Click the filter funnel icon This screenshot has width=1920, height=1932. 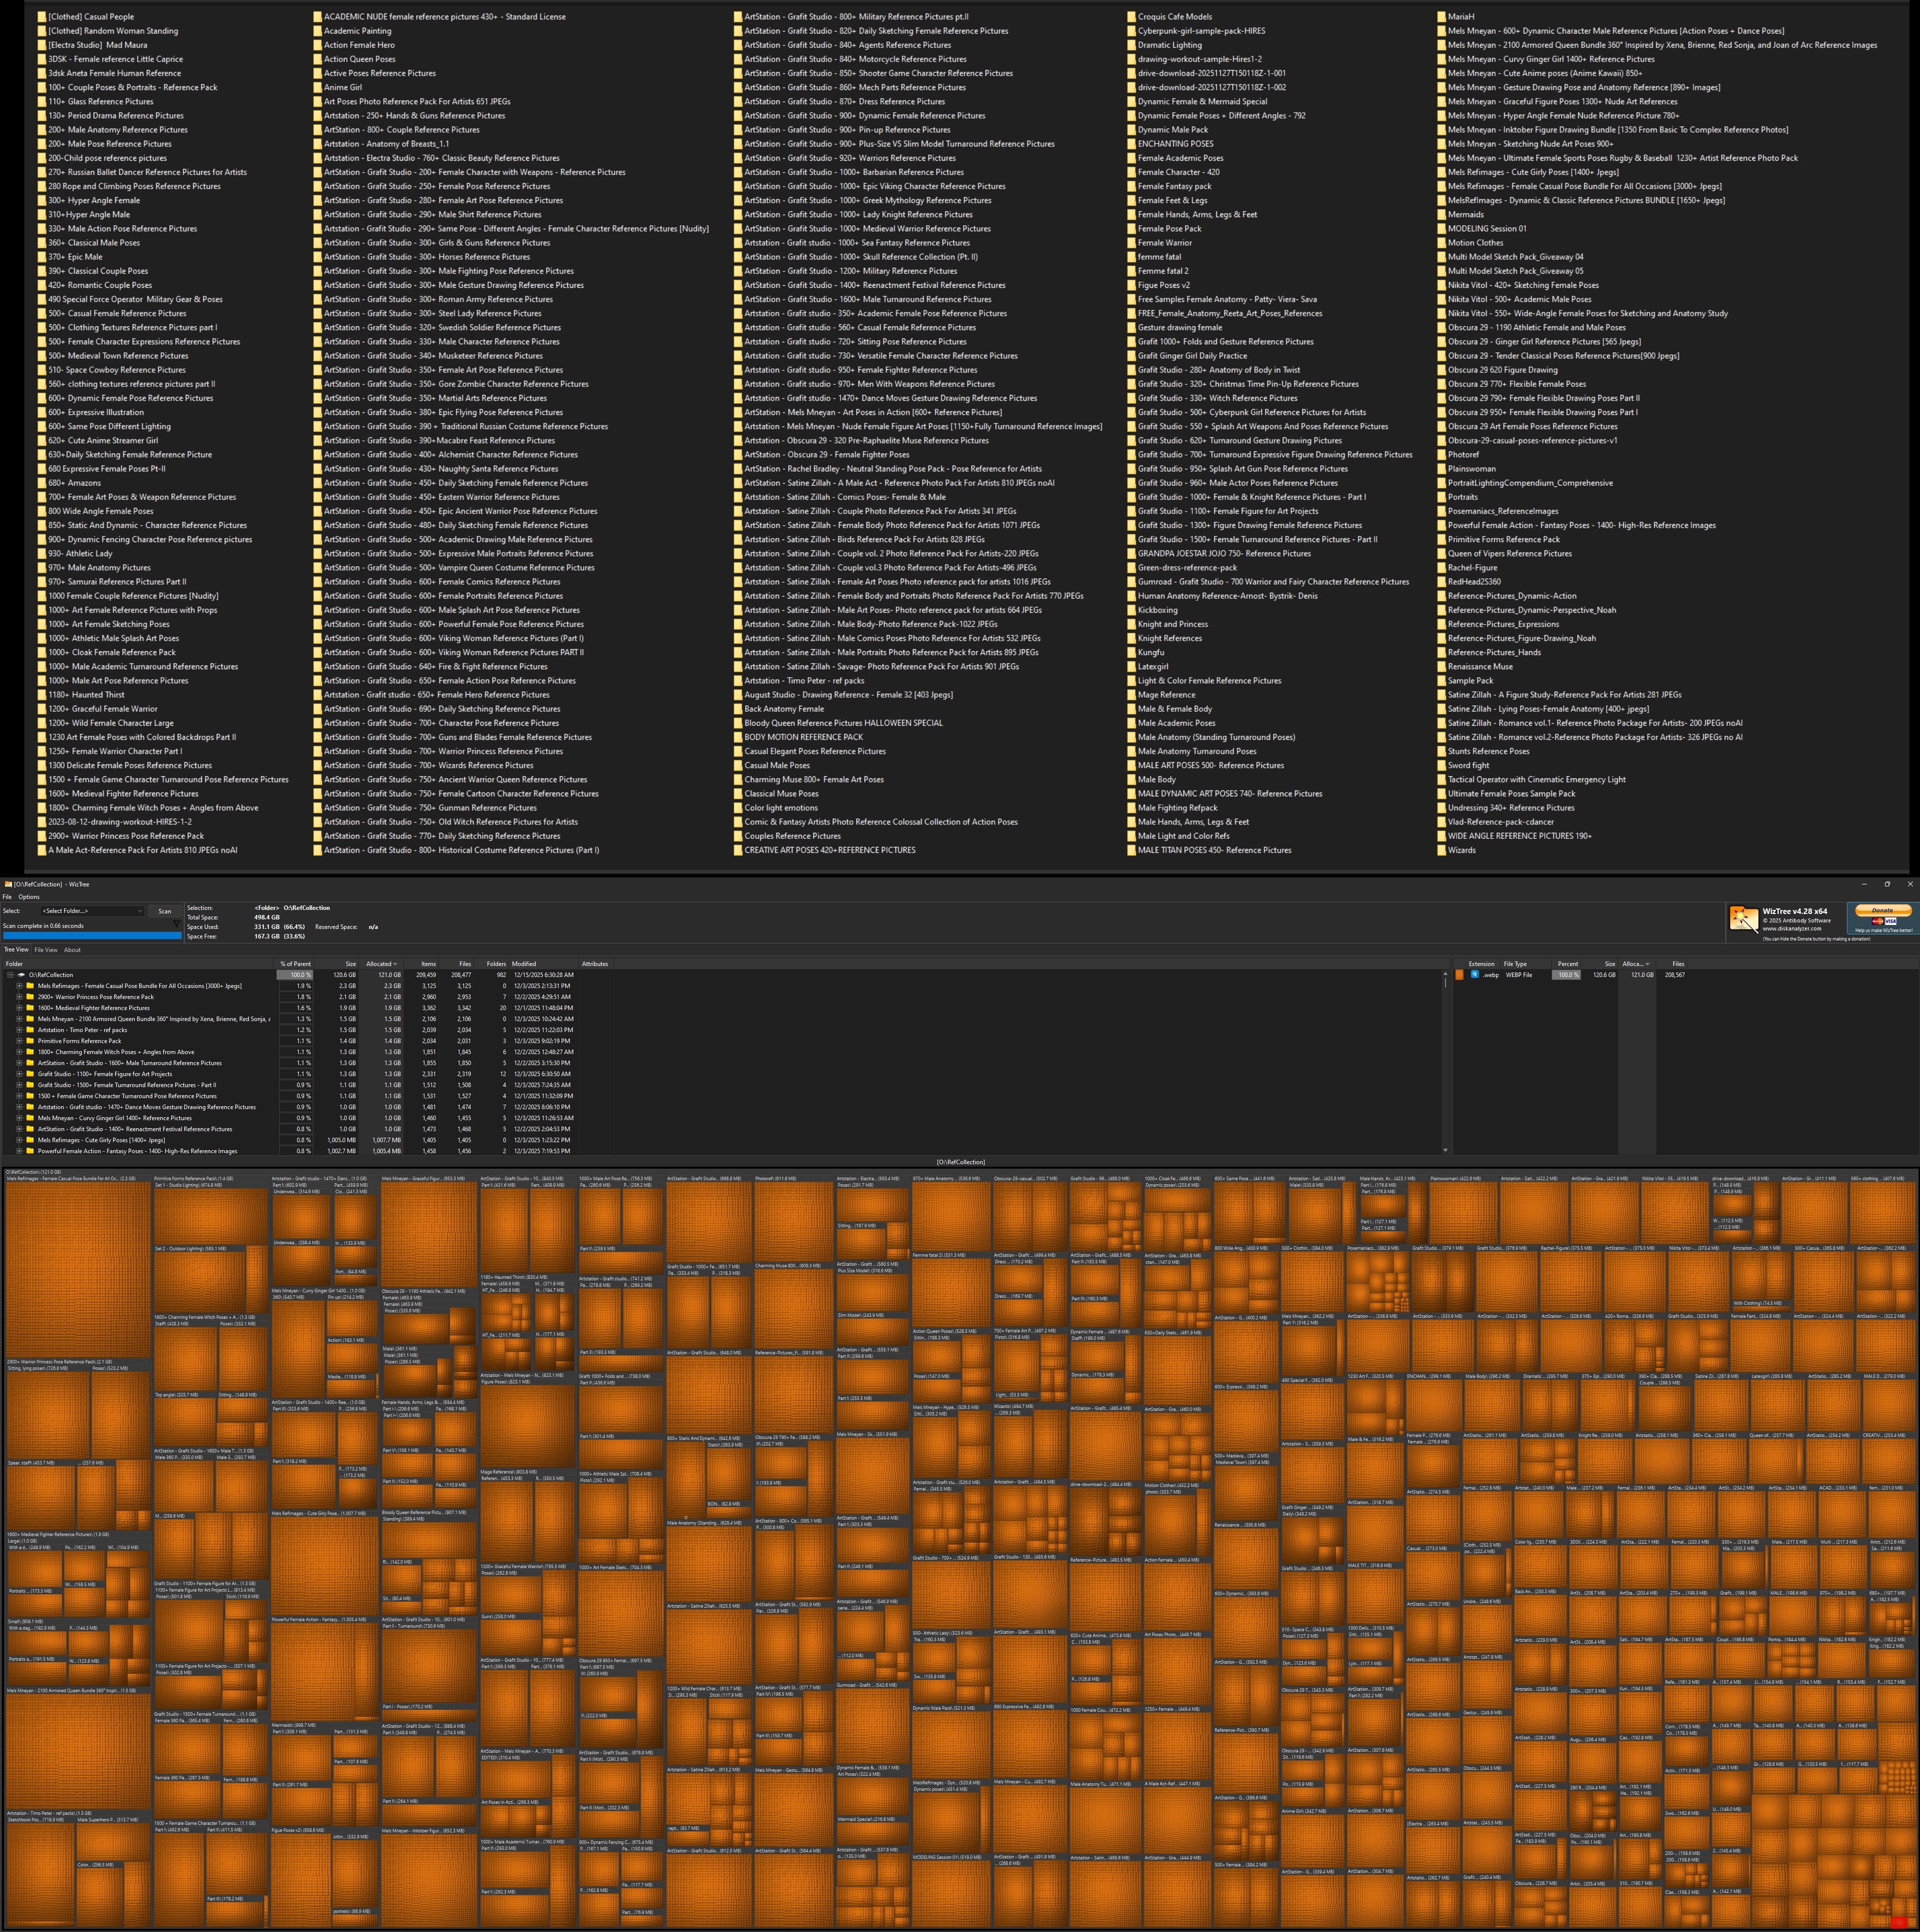click(x=177, y=924)
